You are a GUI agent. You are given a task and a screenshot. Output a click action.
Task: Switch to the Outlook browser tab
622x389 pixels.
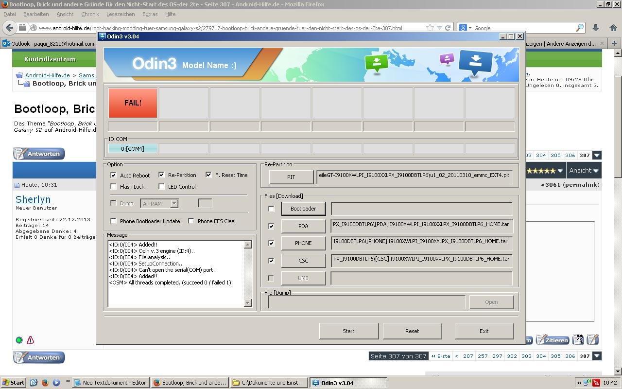tap(49, 43)
